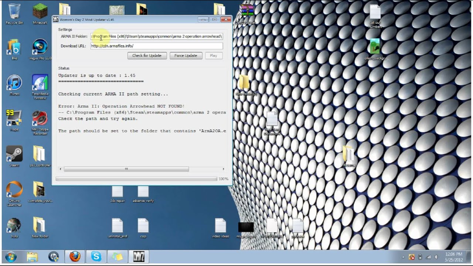Launch the OnLive Launcher shortcut

(14, 194)
